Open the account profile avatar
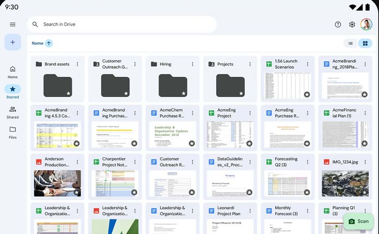This screenshot has height=234, width=379. 366,24
